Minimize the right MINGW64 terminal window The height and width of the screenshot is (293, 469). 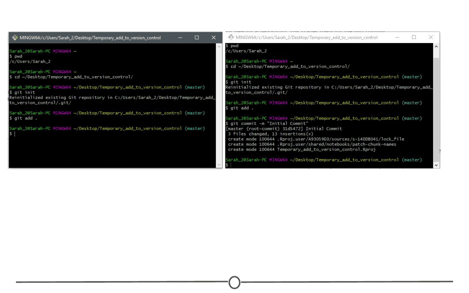point(397,37)
